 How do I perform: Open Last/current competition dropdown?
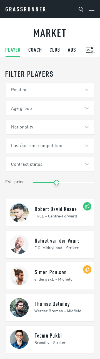[50, 146]
